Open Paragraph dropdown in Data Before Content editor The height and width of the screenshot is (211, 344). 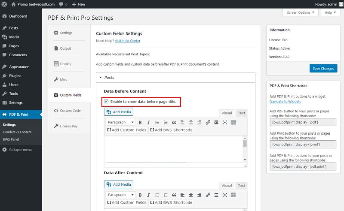(x=120, y=122)
